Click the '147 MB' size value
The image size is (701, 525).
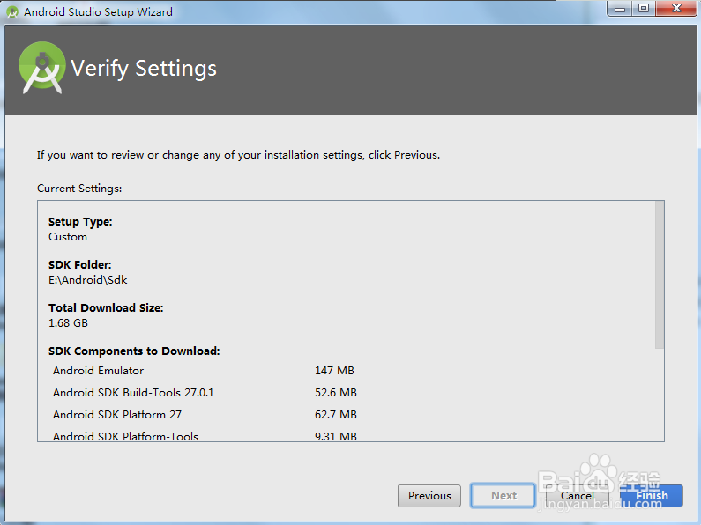point(334,371)
